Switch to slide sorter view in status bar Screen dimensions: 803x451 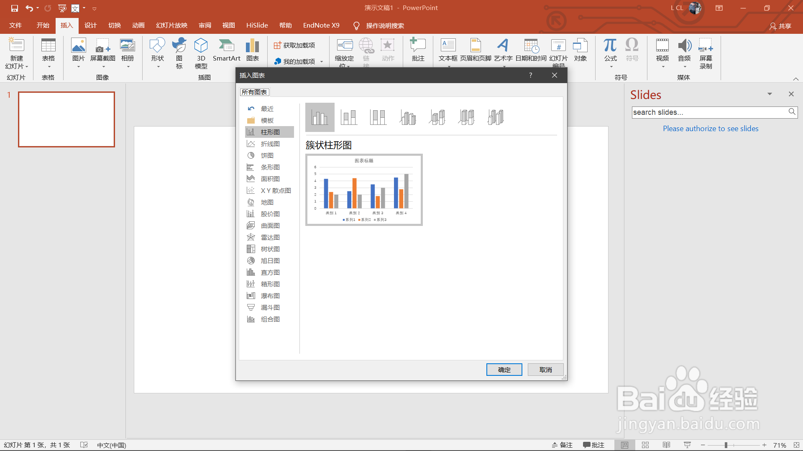click(x=645, y=445)
